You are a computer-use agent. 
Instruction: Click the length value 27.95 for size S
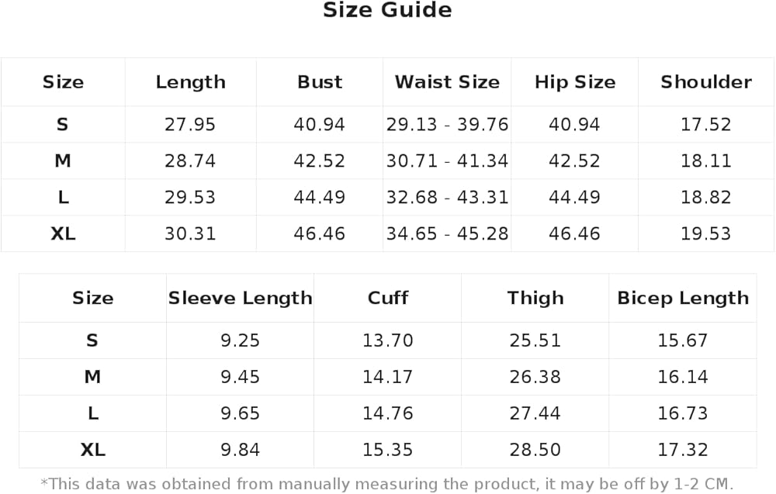[x=190, y=124]
